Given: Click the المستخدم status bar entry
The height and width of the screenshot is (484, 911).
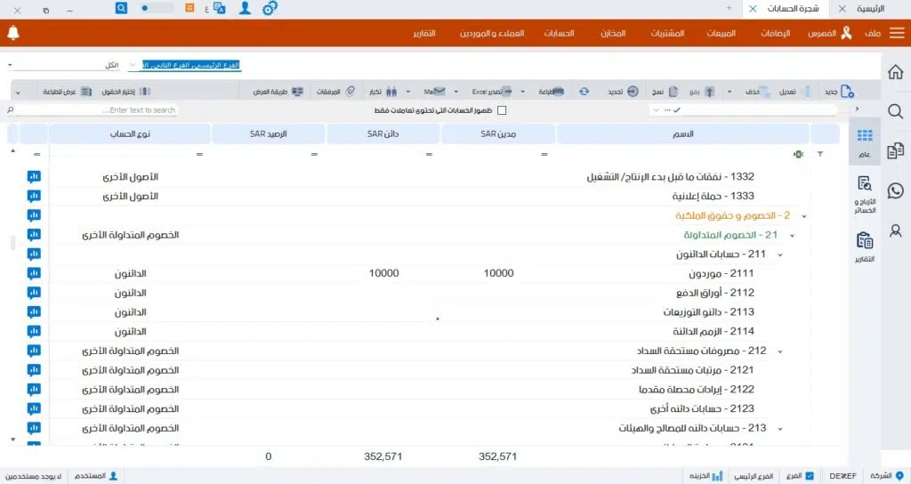Looking at the screenshot, I should tap(96, 476).
